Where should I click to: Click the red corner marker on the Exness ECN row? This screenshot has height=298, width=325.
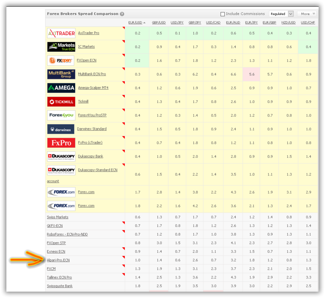click(124, 248)
